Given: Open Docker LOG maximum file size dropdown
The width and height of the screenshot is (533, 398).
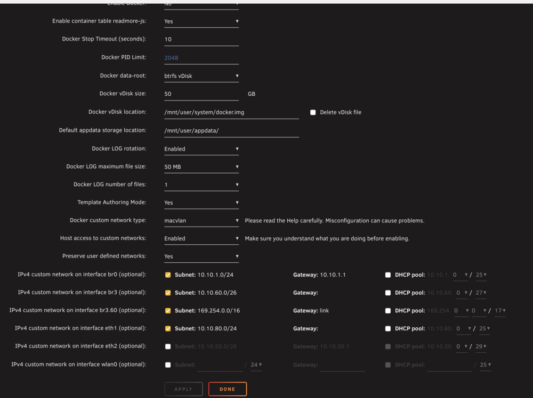Looking at the screenshot, I should click(201, 167).
